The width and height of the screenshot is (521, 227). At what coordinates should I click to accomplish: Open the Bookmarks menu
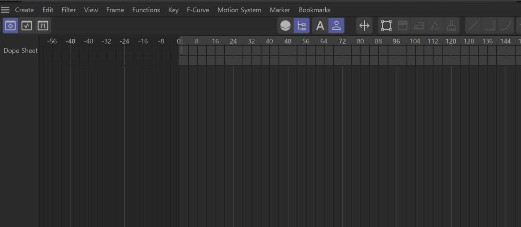(x=314, y=10)
